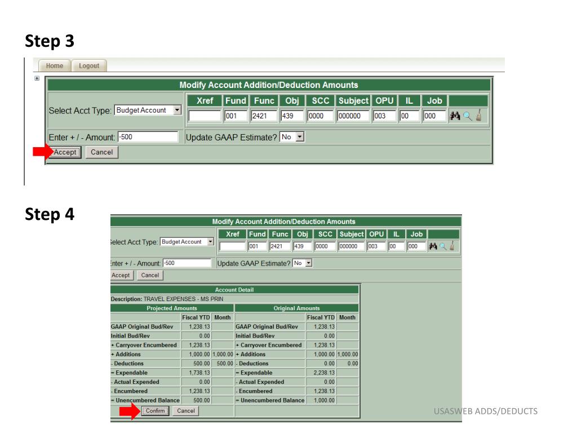577x433 pixels.
Task: Click the Func field 2421 in Step 4
Action: point(280,246)
